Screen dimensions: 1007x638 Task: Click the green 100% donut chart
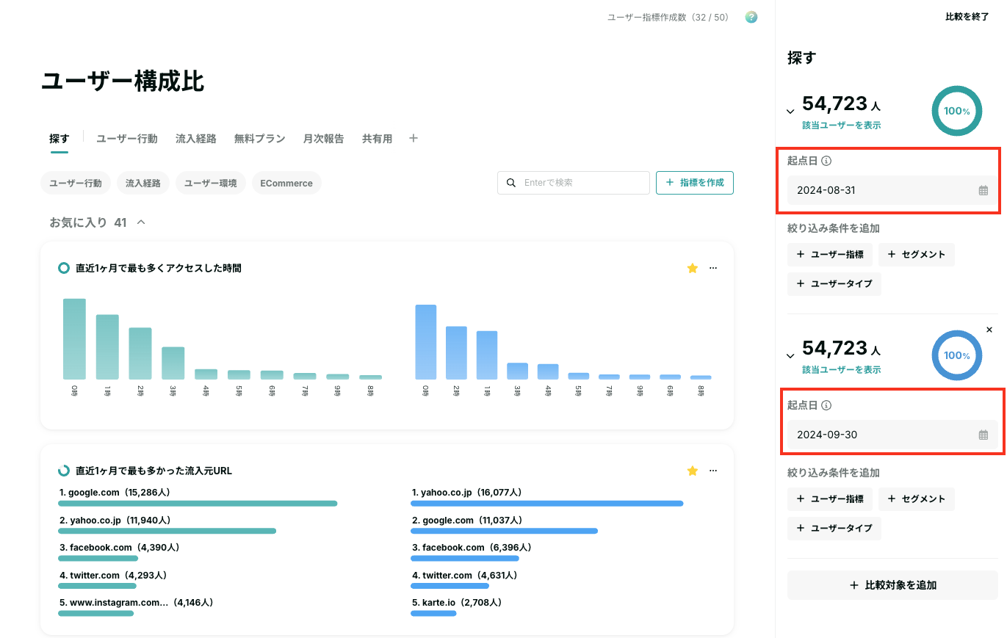[x=957, y=111]
